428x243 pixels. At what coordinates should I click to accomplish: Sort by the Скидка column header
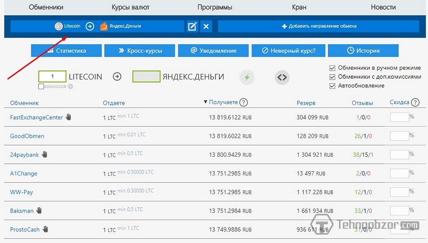(x=399, y=102)
